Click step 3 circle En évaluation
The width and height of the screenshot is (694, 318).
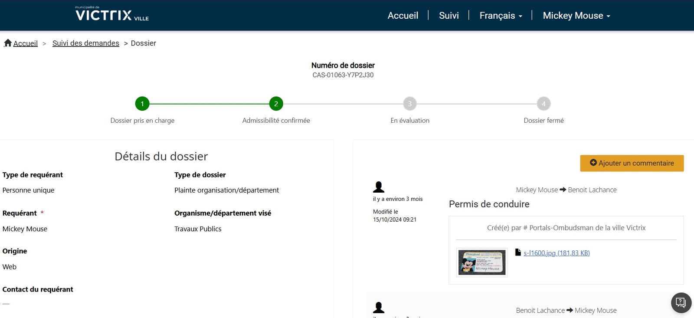tap(410, 104)
